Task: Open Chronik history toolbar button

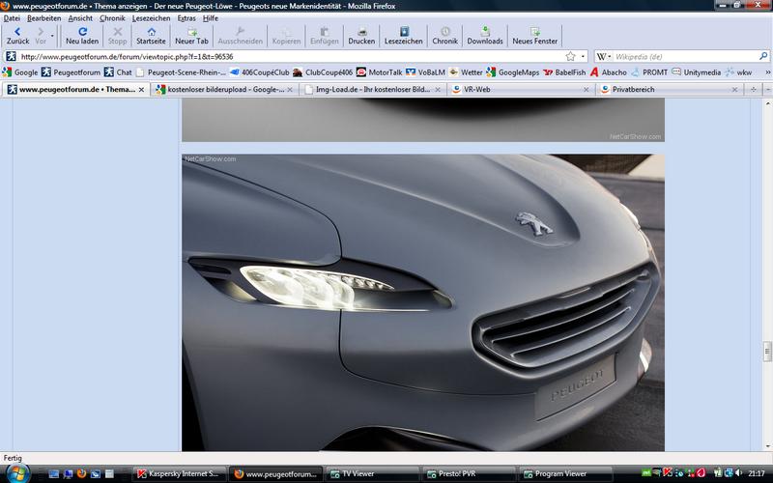Action: (444, 36)
